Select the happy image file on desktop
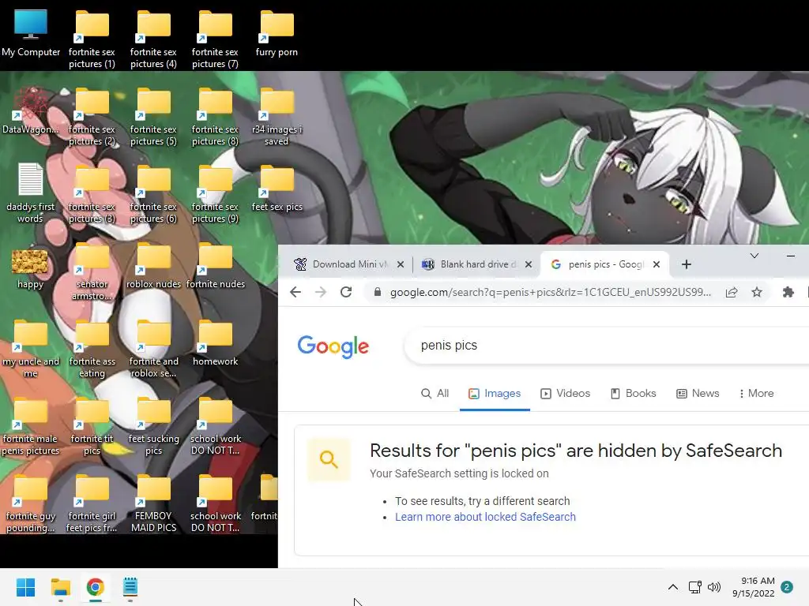This screenshot has height=606, width=809. 30,269
